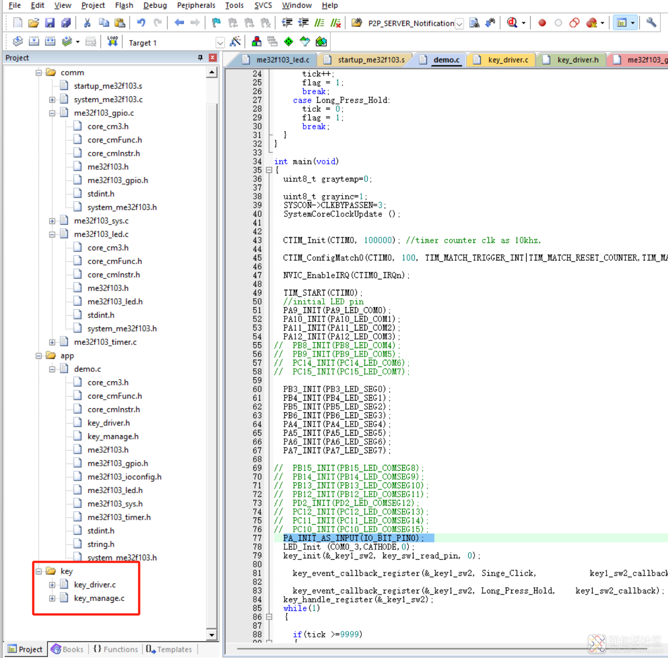Collapse the app folder
Viewport: 668px width, 658px height.
pyautogui.click(x=39, y=355)
